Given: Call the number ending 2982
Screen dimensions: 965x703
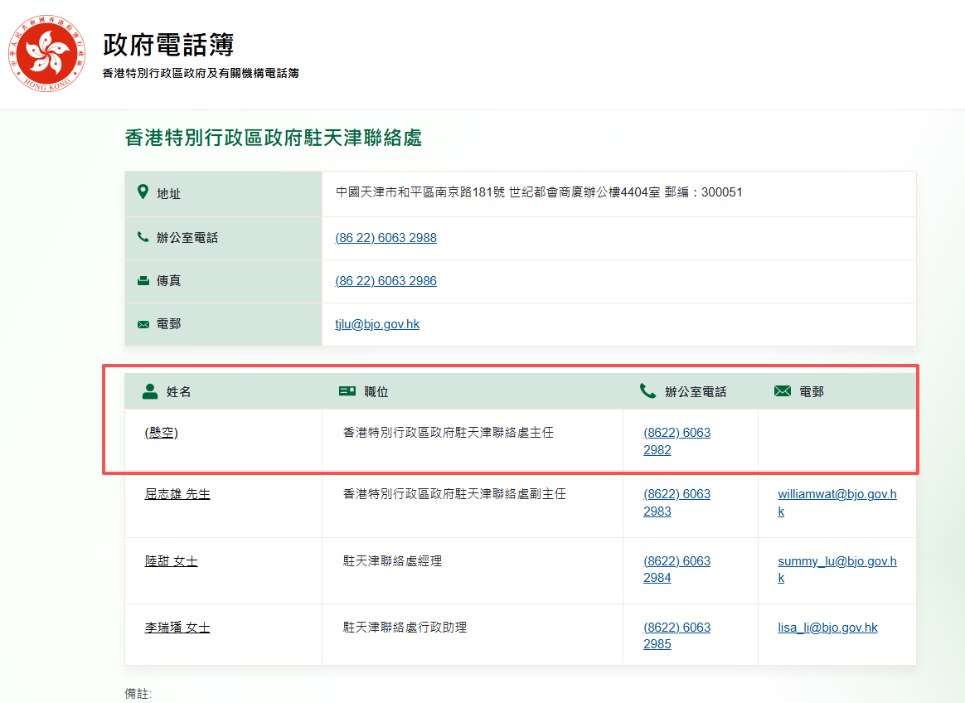Looking at the screenshot, I should [676, 441].
